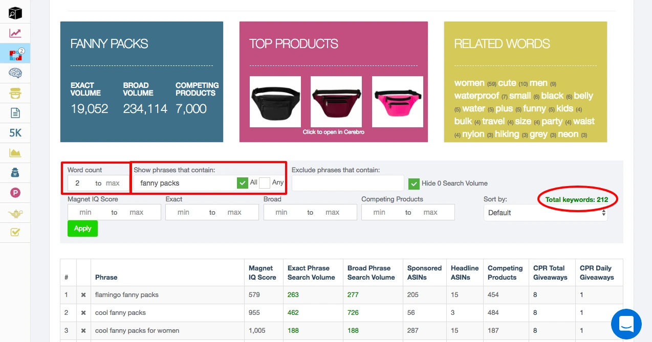Click the pink fanny pack product thumbnail

[x=397, y=102]
